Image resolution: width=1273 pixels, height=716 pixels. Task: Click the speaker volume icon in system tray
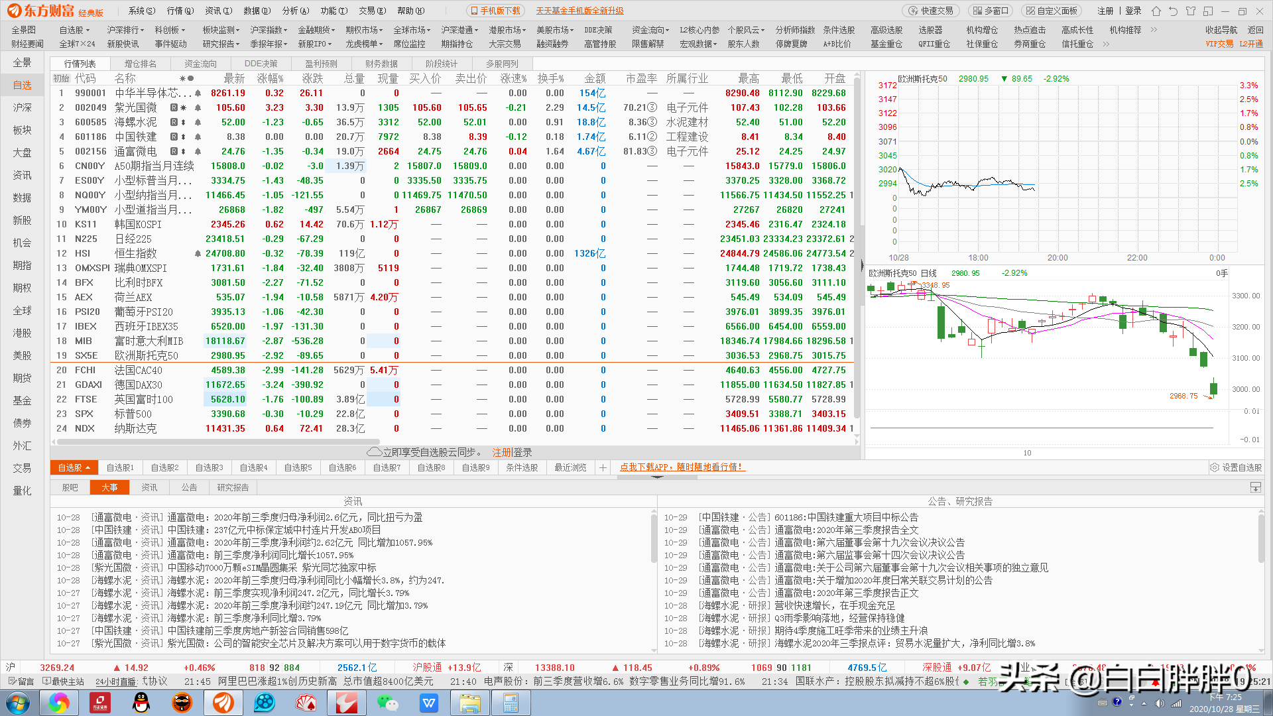tap(1159, 703)
